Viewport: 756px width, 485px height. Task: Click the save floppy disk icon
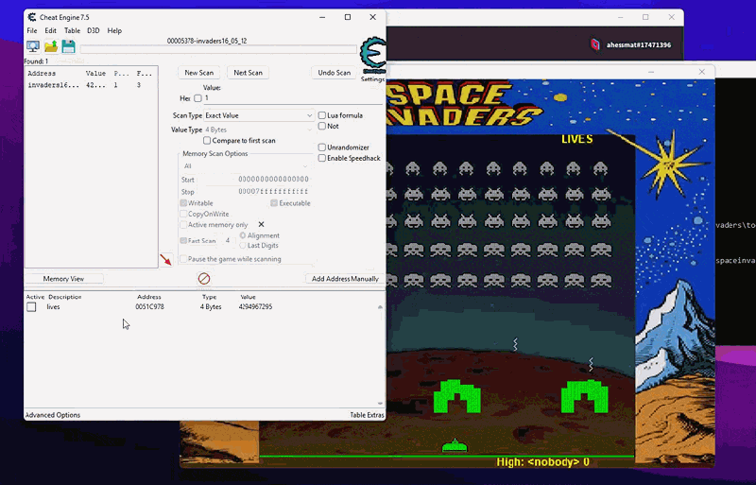[68, 46]
